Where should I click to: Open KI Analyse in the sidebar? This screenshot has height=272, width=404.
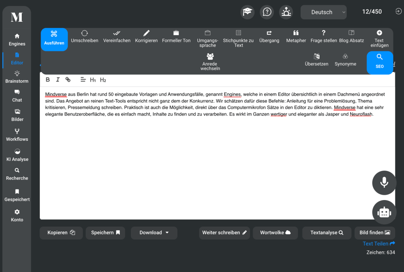click(17, 155)
